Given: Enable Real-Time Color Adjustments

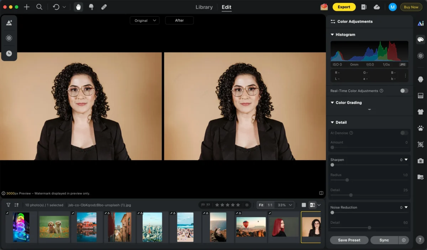Looking at the screenshot, I should coord(404,91).
